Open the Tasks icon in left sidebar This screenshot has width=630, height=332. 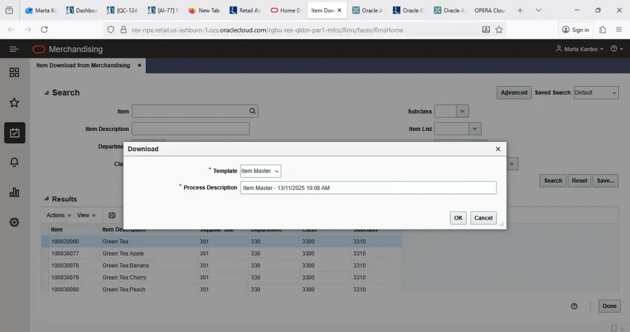click(15, 133)
